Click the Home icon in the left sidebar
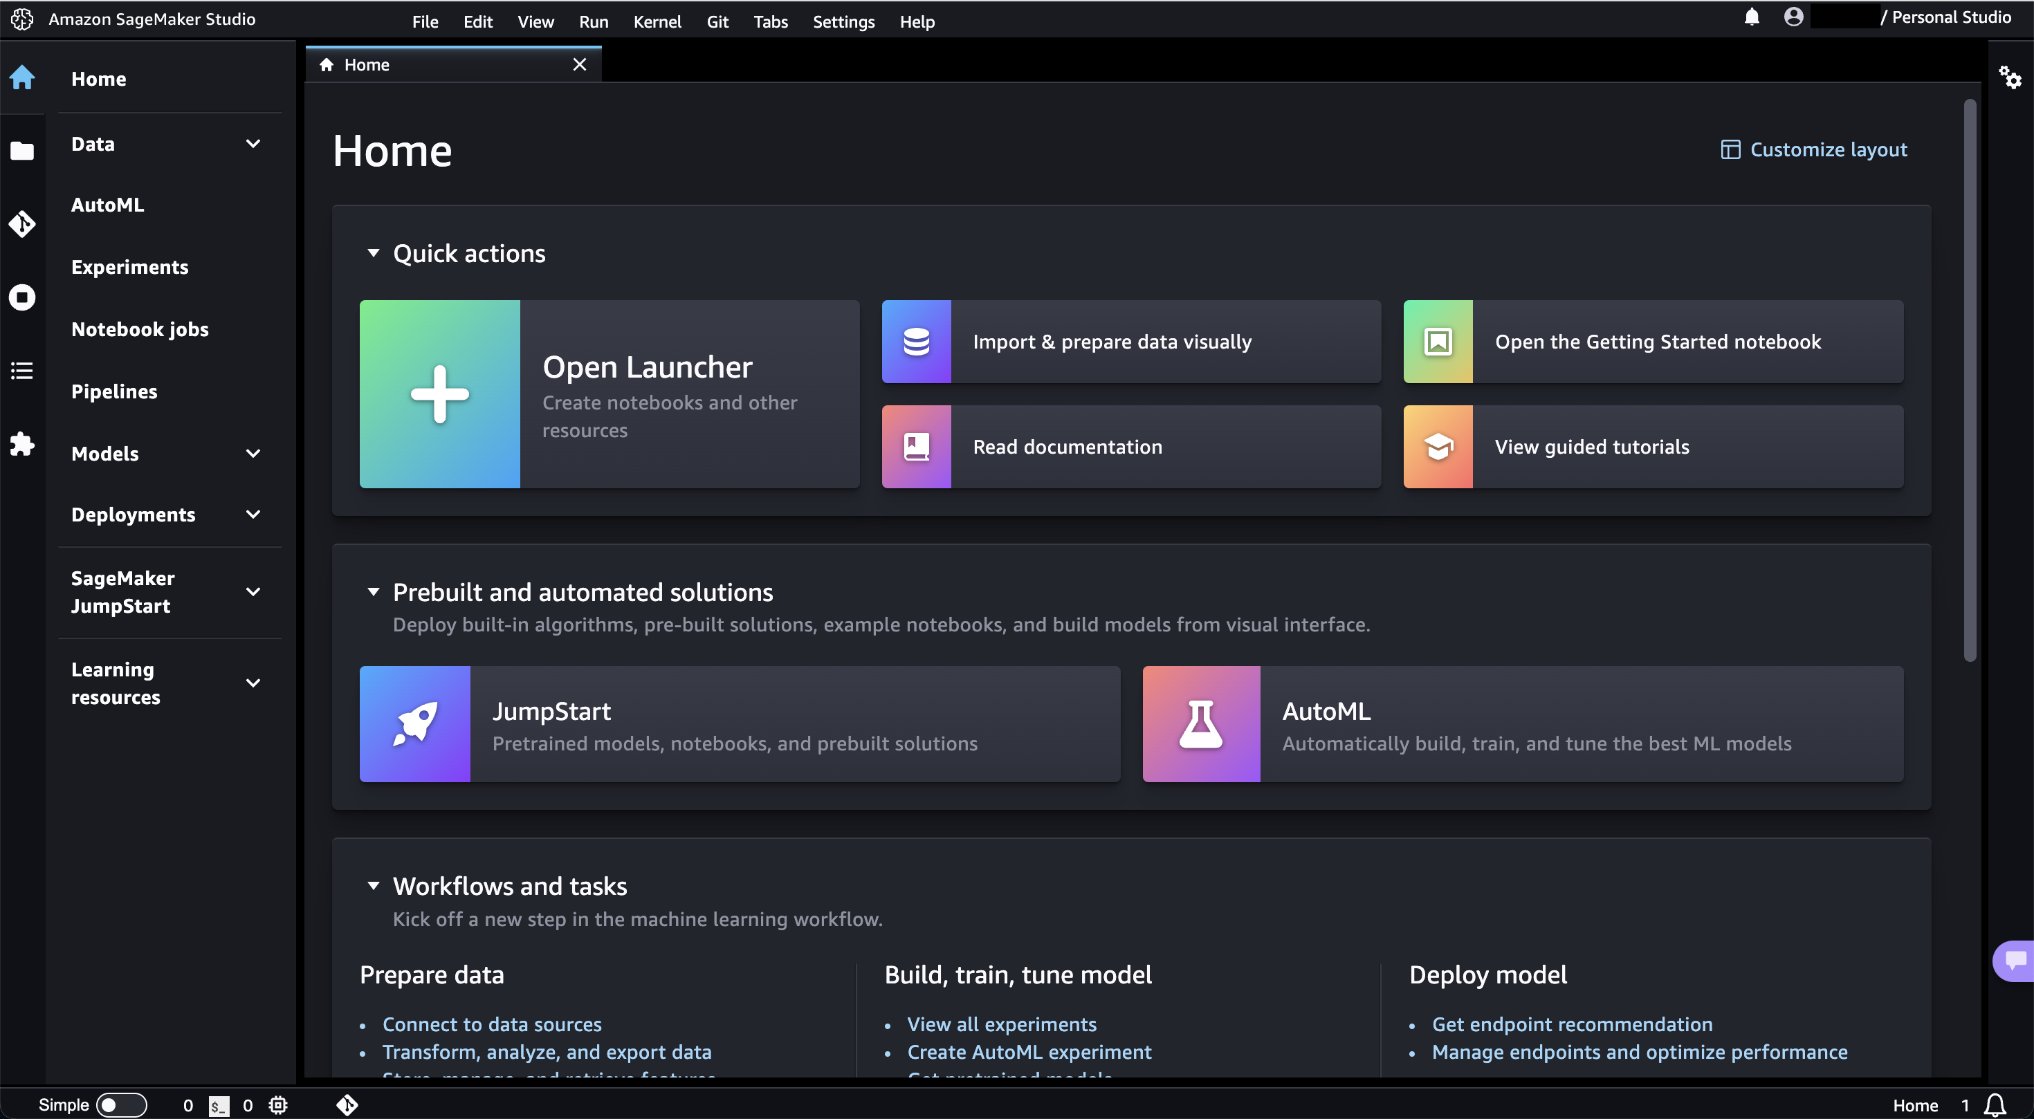Image resolution: width=2034 pixels, height=1119 pixels. [22, 77]
